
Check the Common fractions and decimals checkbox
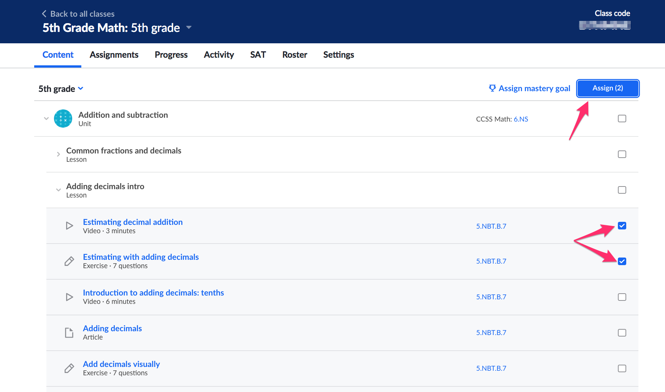(x=622, y=154)
